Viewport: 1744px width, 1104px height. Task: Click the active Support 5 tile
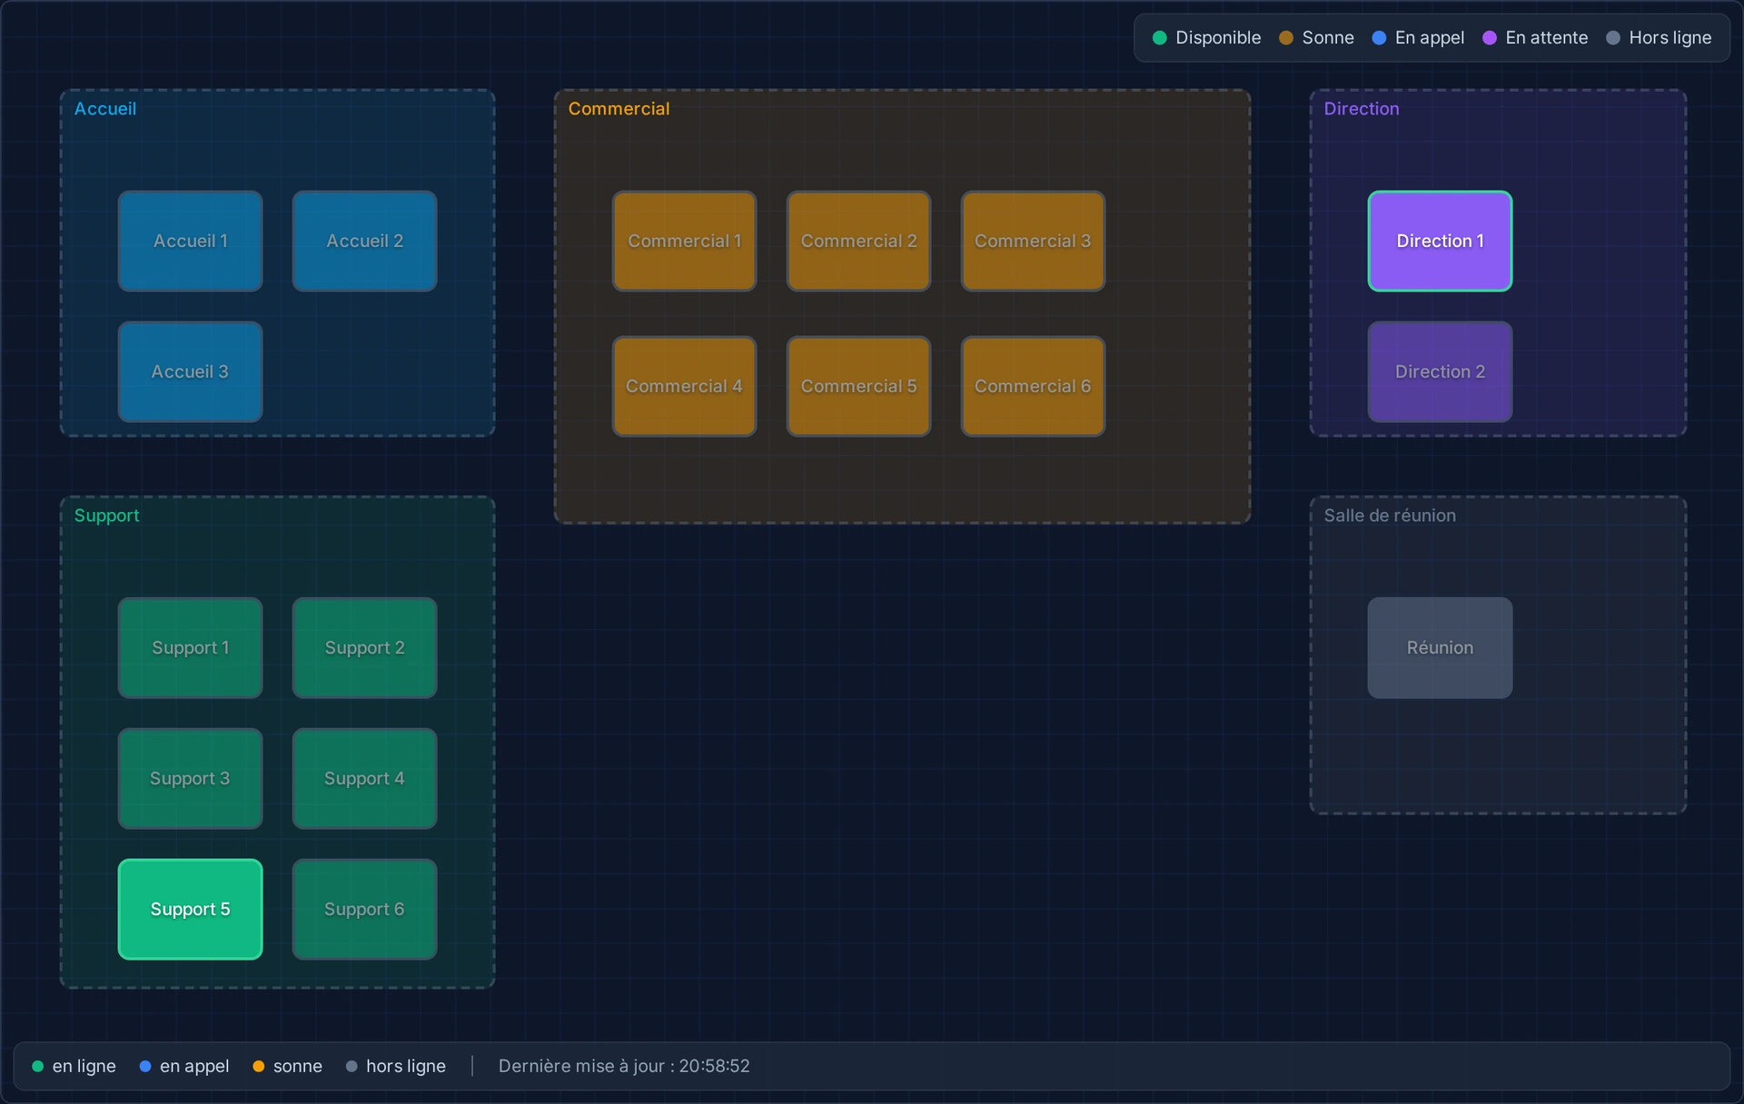click(x=190, y=909)
